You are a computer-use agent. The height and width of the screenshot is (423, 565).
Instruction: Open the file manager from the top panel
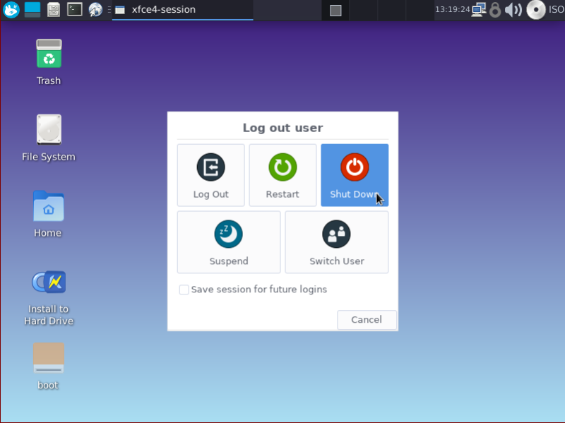(53, 9)
